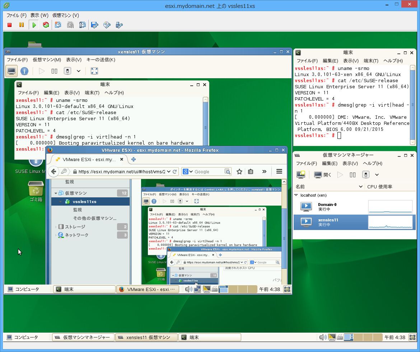
Task: Sort by 名前 column dropdown
Action: (x=360, y=187)
